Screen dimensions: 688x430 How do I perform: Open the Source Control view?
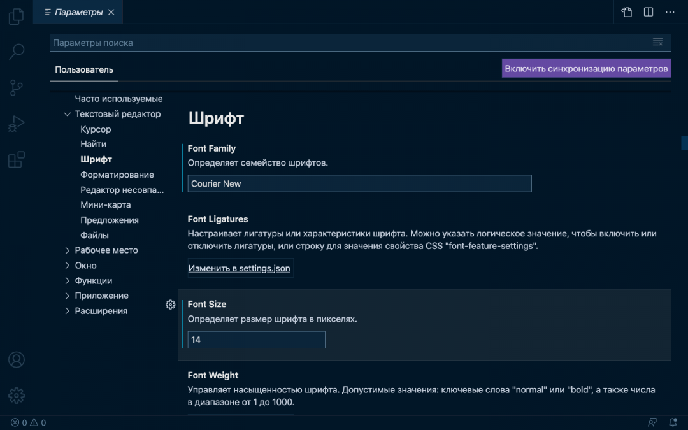point(16,87)
